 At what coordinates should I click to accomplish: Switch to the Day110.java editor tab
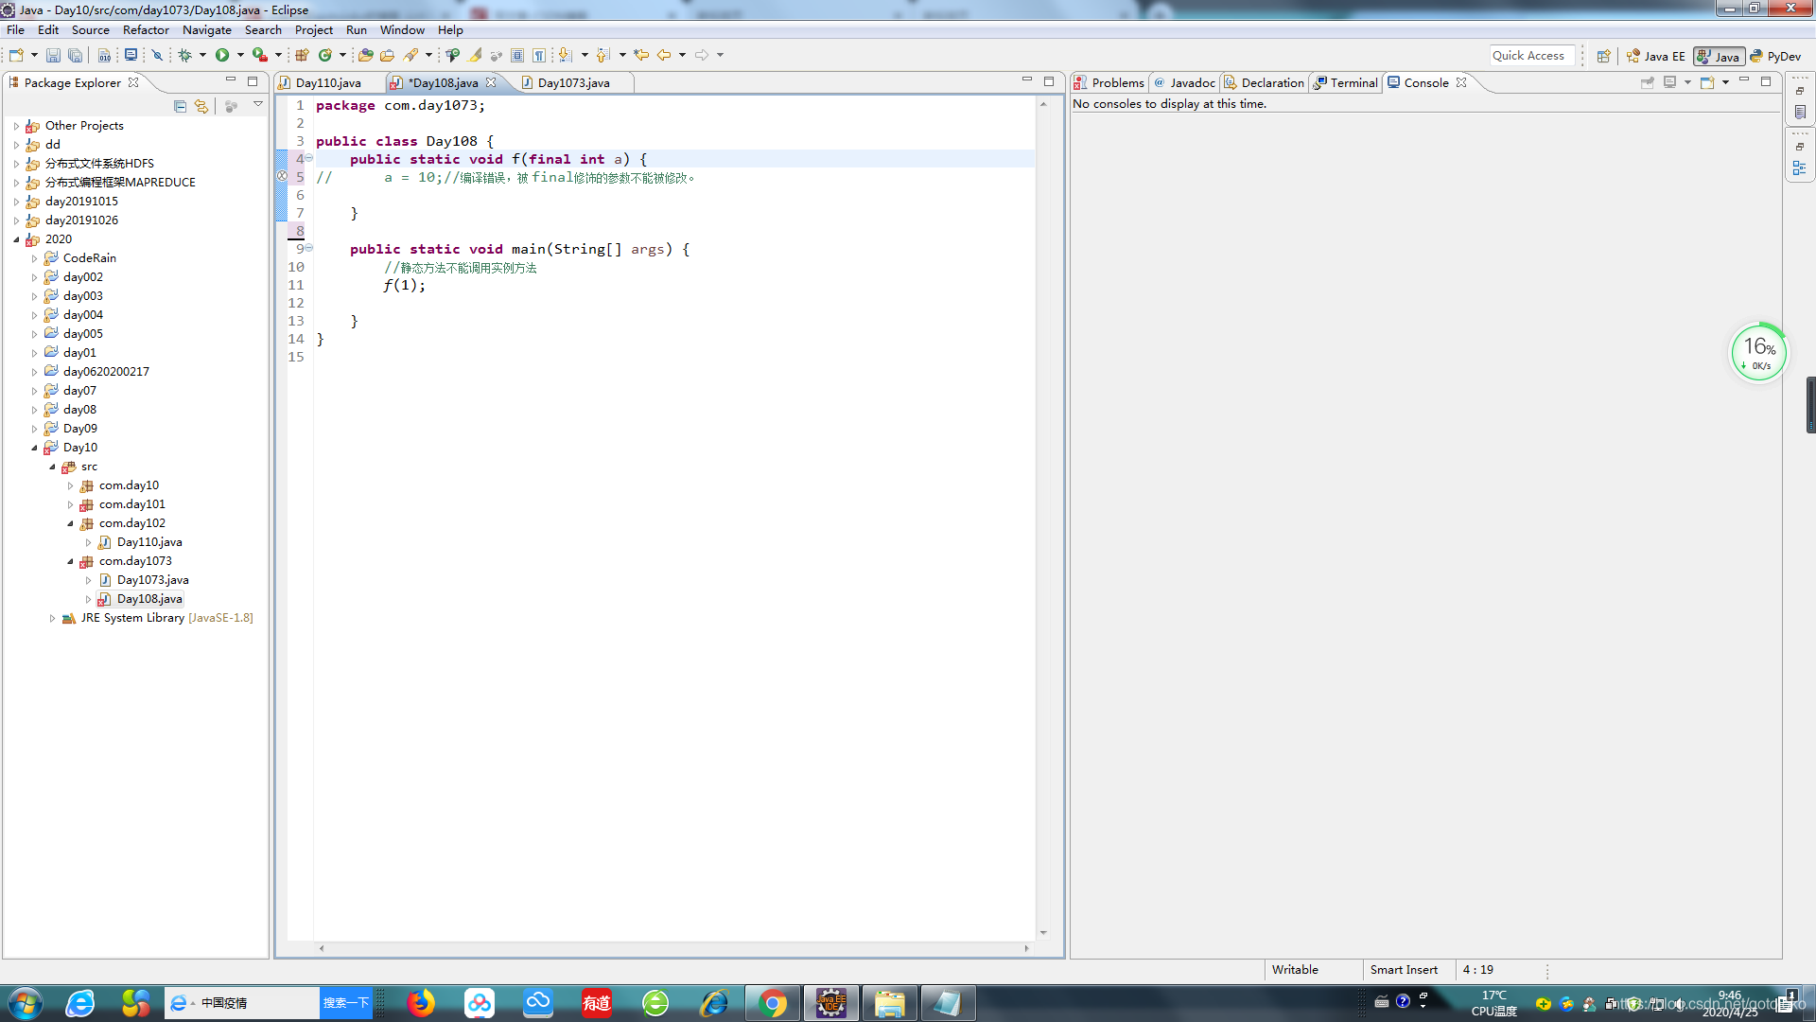(328, 82)
